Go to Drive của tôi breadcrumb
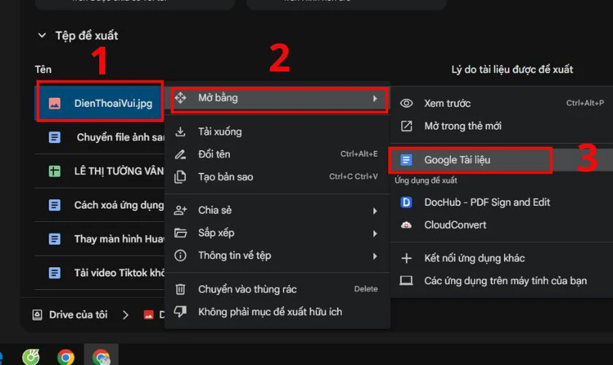The image size is (613, 365). coord(78,315)
